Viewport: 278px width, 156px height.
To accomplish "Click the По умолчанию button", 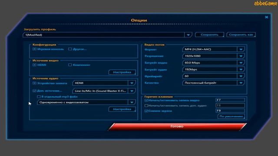I will 231,116.
